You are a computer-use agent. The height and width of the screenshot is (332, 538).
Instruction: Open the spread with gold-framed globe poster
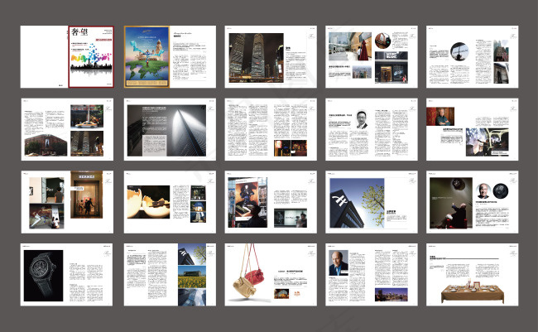170,56
